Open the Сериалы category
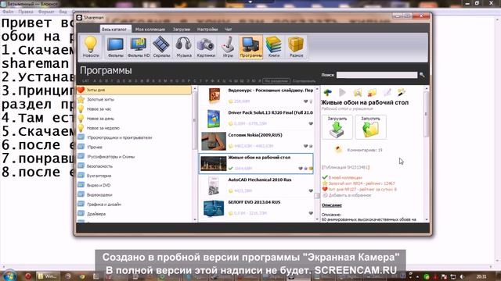This screenshot has height=281, width=501. (161, 47)
